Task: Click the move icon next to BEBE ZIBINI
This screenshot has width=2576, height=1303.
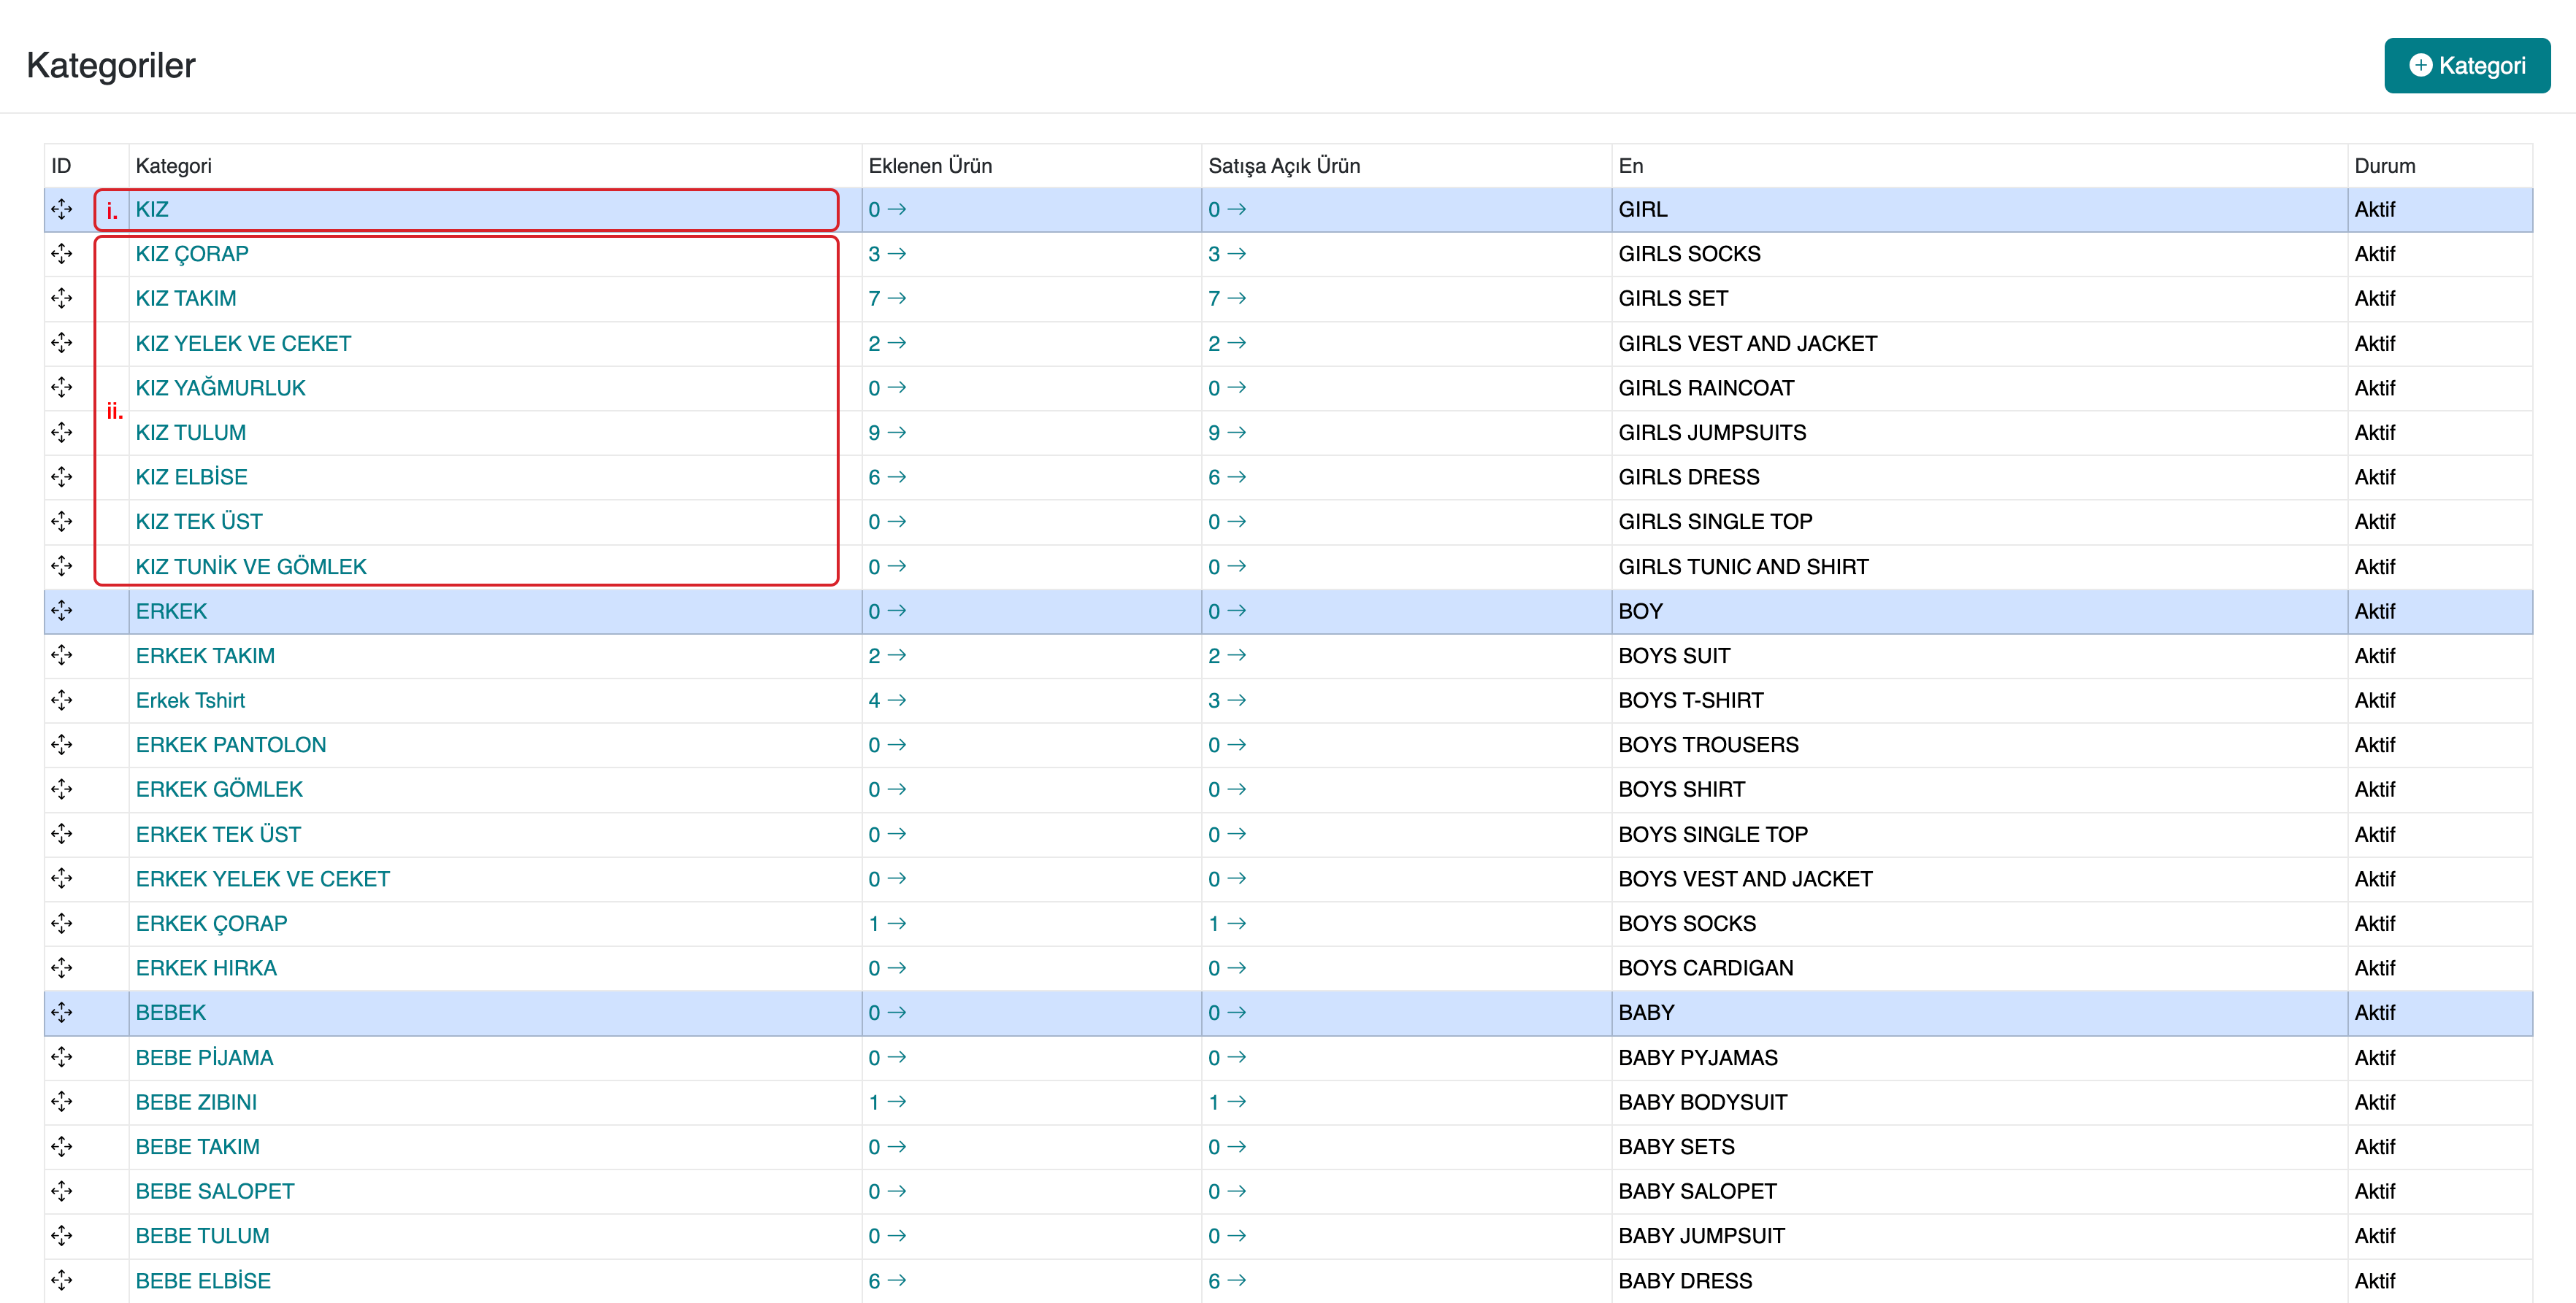Action: pos(62,1102)
